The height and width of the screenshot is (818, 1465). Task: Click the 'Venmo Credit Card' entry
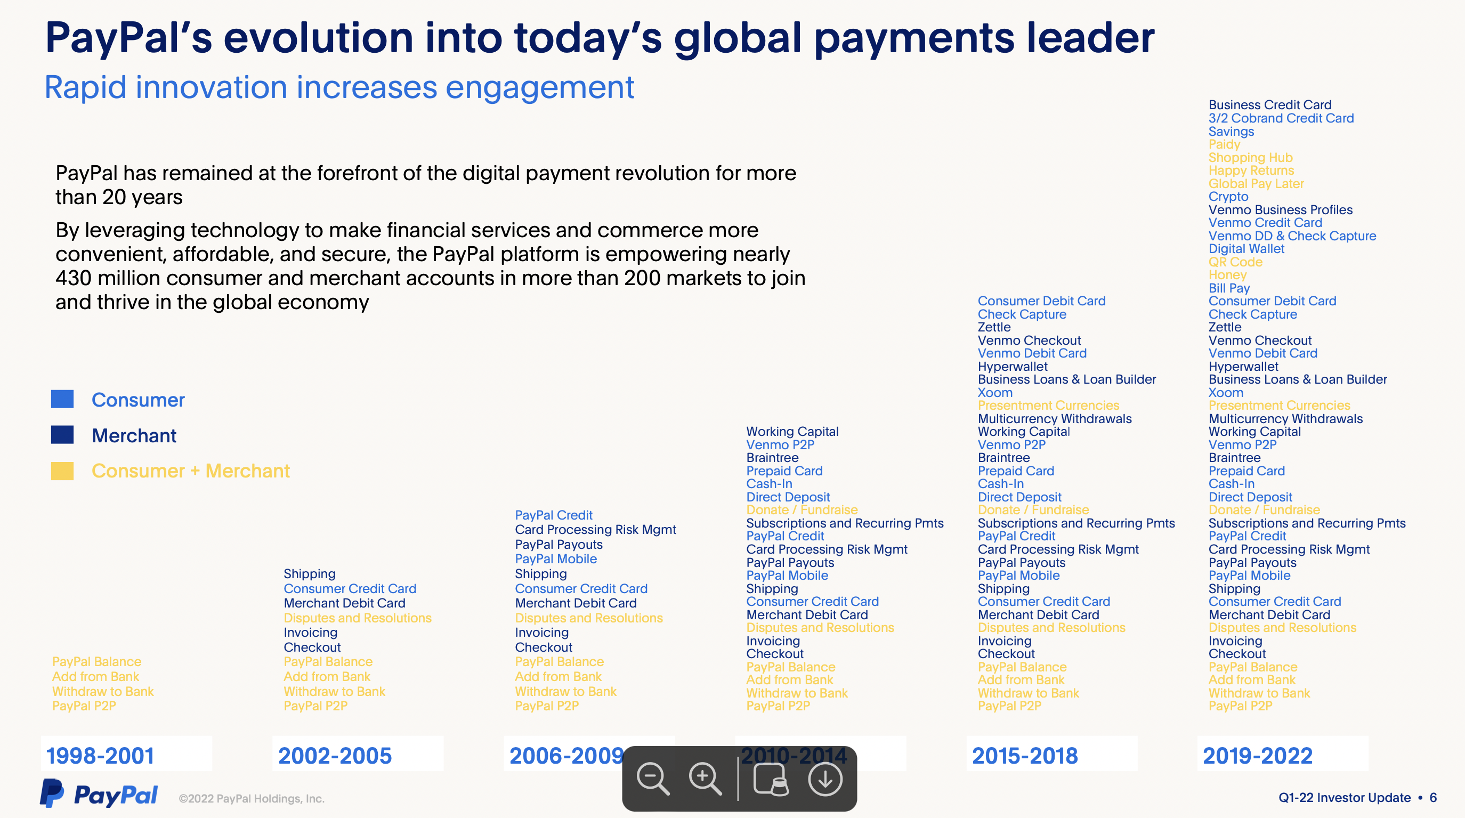(x=1265, y=223)
